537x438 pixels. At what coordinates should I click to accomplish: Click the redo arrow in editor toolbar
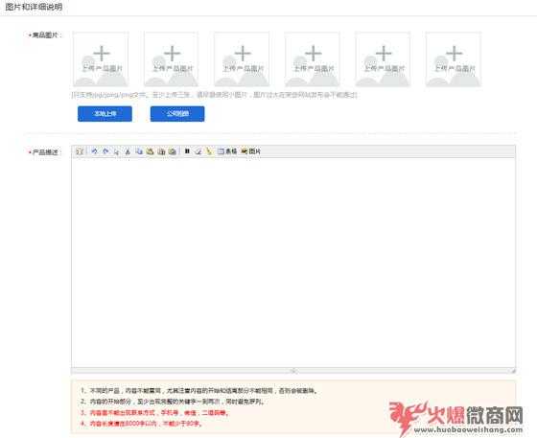point(105,151)
